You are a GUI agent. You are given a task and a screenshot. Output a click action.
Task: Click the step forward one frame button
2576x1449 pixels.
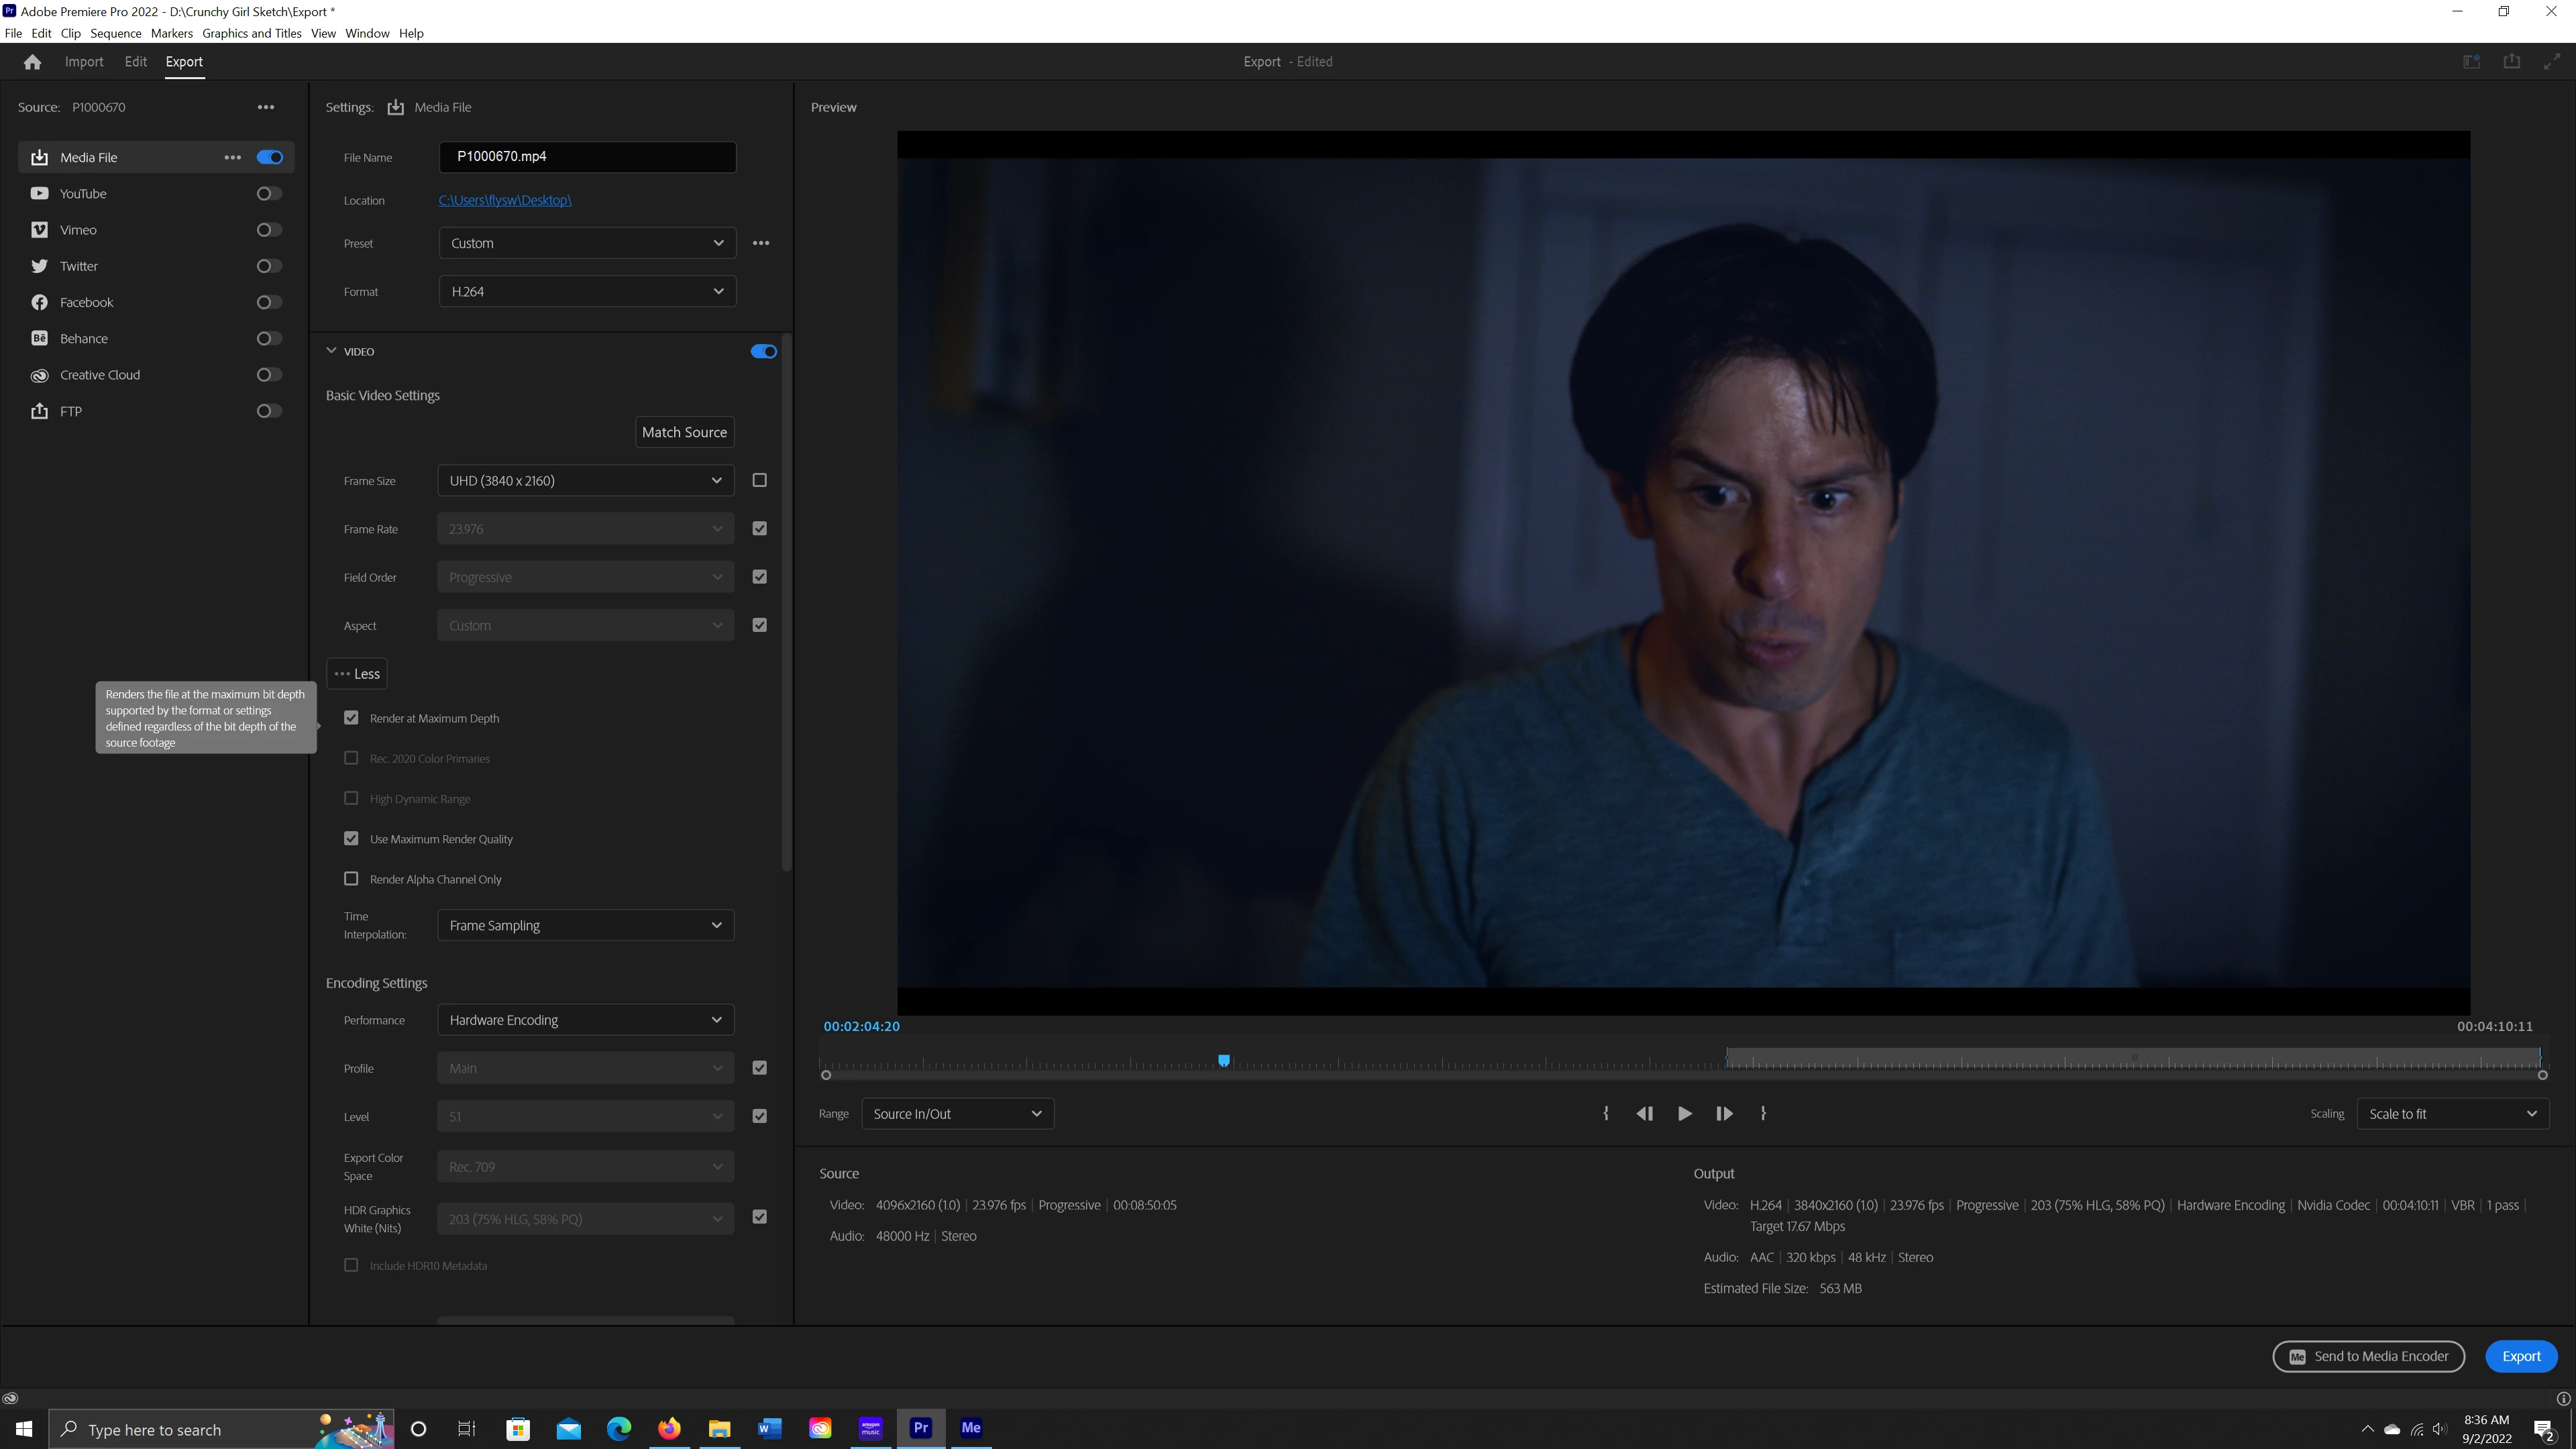[1724, 1113]
